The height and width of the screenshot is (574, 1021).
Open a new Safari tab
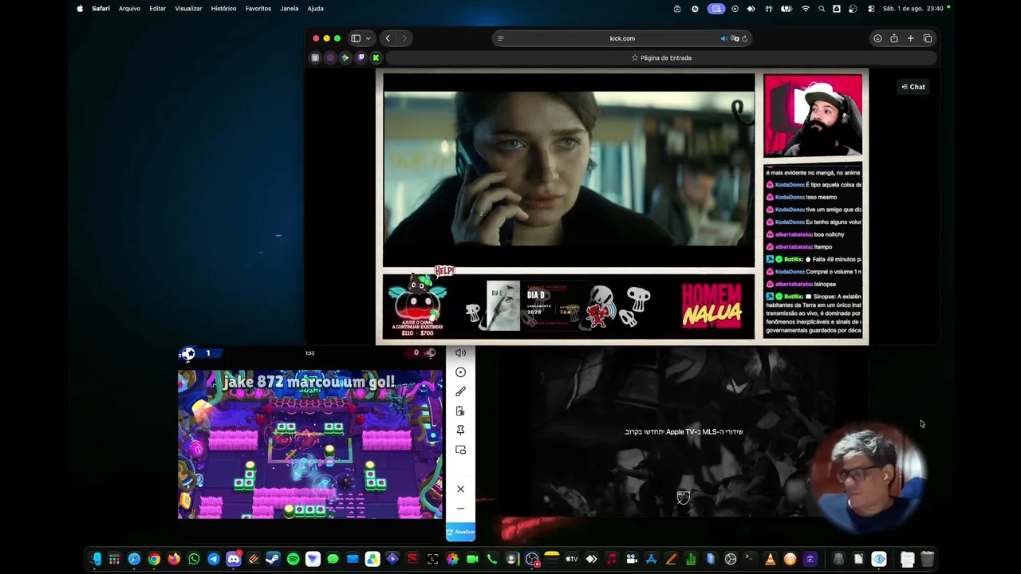coord(910,38)
